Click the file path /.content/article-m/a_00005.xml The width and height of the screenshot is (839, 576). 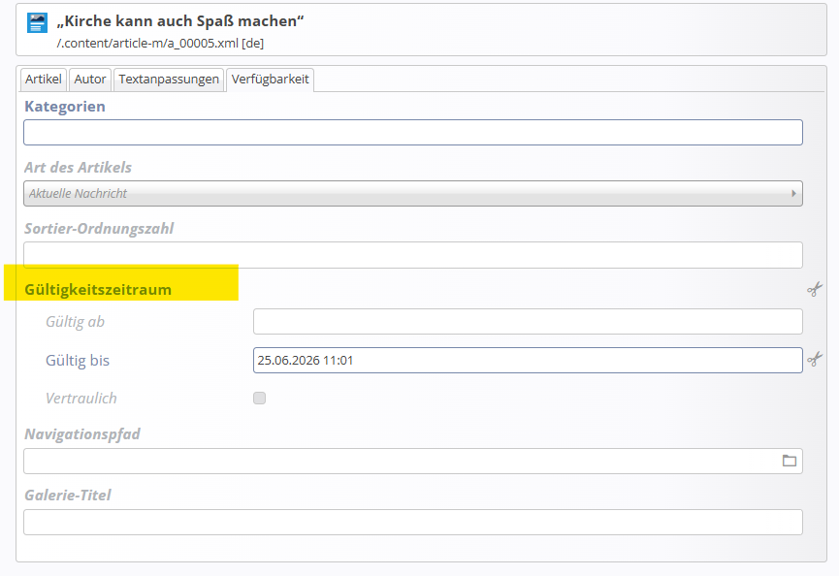click(x=147, y=44)
